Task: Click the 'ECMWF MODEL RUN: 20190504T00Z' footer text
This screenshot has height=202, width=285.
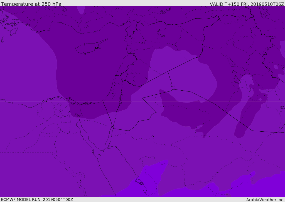Action: tap(37, 200)
